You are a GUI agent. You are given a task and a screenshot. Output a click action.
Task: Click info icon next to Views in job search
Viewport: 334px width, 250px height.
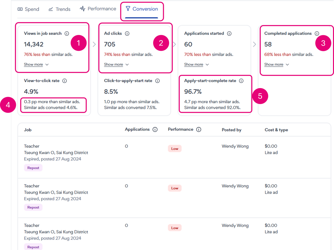pos(67,33)
